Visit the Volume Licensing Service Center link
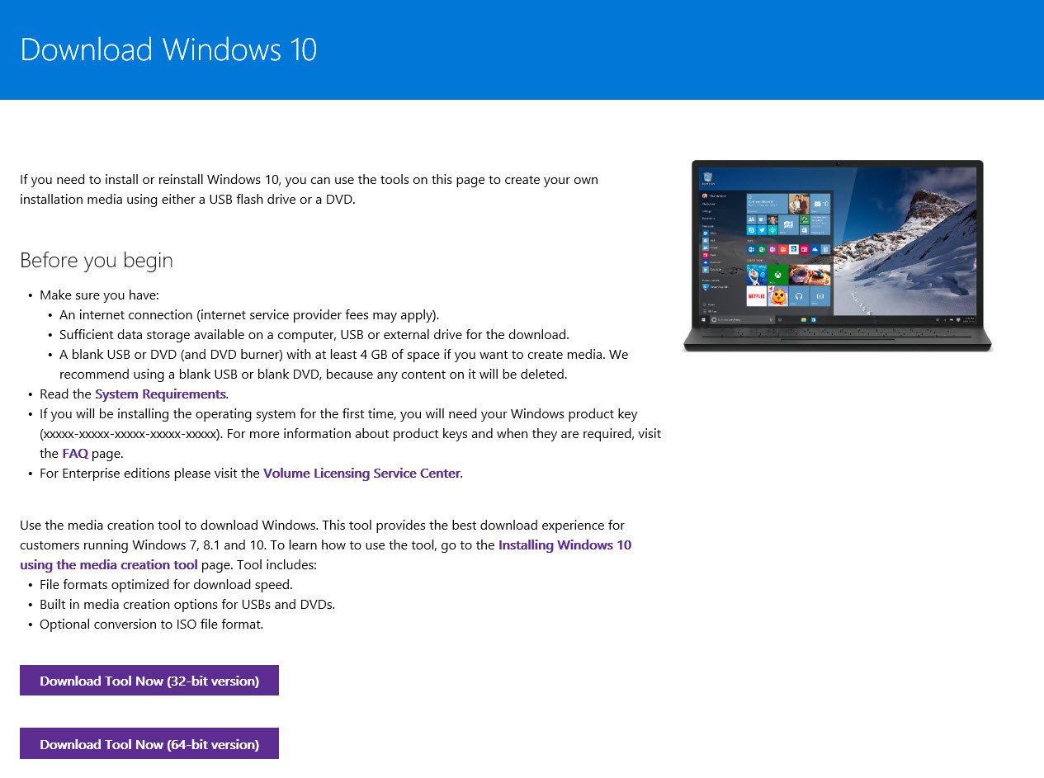Image resolution: width=1044 pixels, height=778 pixels. coord(361,473)
